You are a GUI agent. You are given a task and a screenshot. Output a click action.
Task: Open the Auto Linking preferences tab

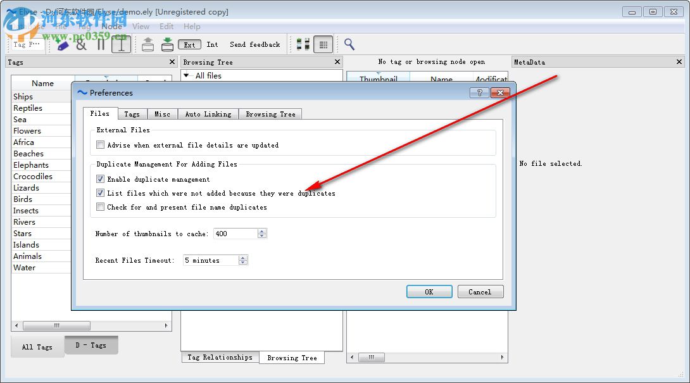pyautogui.click(x=208, y=114)
